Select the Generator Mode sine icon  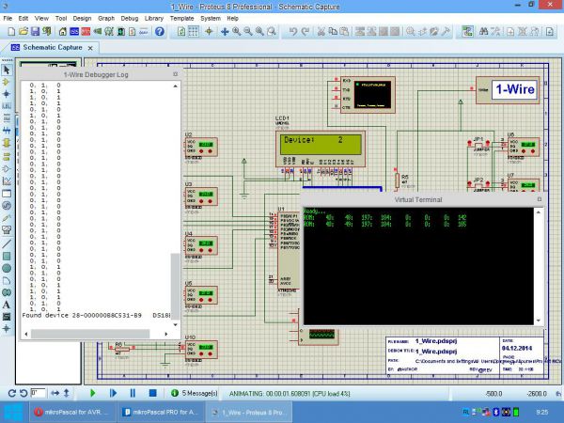point(7,205)
